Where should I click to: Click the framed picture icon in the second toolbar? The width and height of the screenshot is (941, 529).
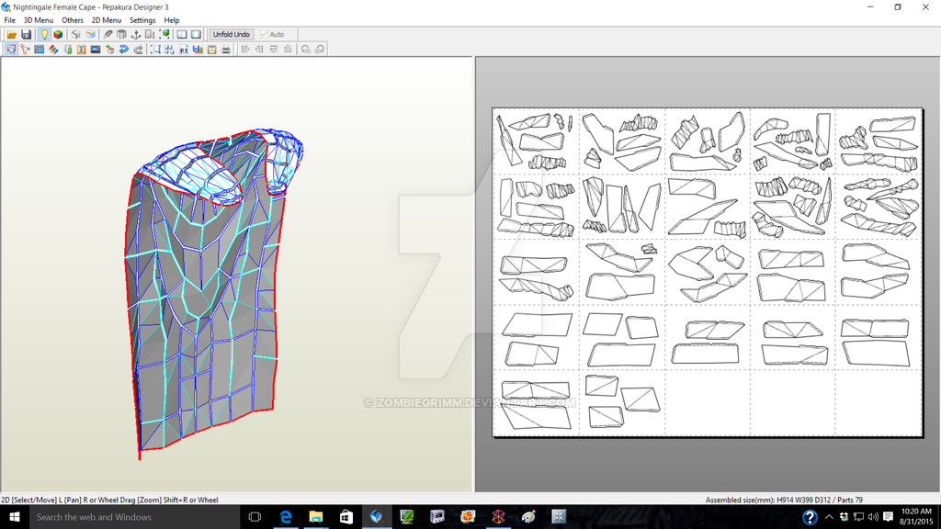pos(212,50)
